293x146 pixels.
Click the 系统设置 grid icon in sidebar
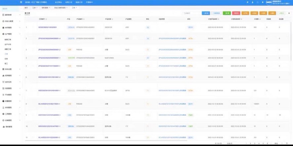(3, 69)
